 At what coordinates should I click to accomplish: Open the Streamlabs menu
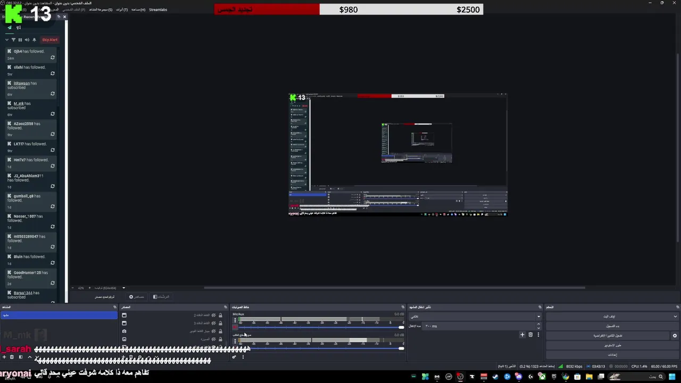[x=158, y=10]
